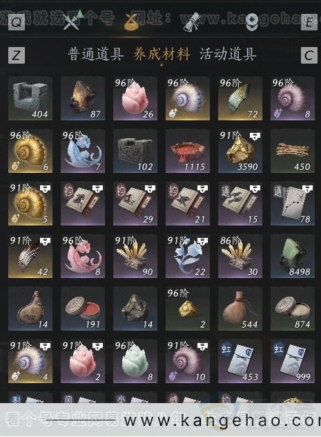The width and height of the screenshot is (321, 437).
Task: Switch to 养成材料 tab
Action: [162, 54]
